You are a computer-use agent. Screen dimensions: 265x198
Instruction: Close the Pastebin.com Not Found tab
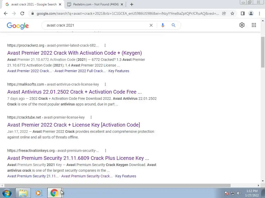click(x=122, y=5)
